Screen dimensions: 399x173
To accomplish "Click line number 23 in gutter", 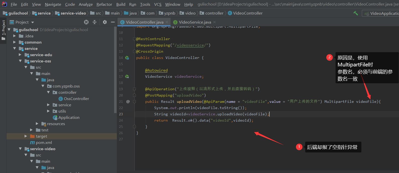I will click(121, 114).
